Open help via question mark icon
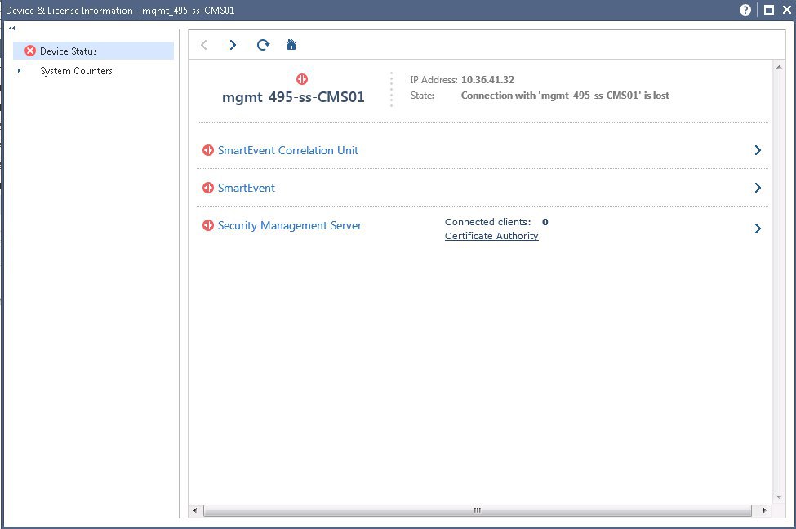796x529 pixels. point(745,10)
